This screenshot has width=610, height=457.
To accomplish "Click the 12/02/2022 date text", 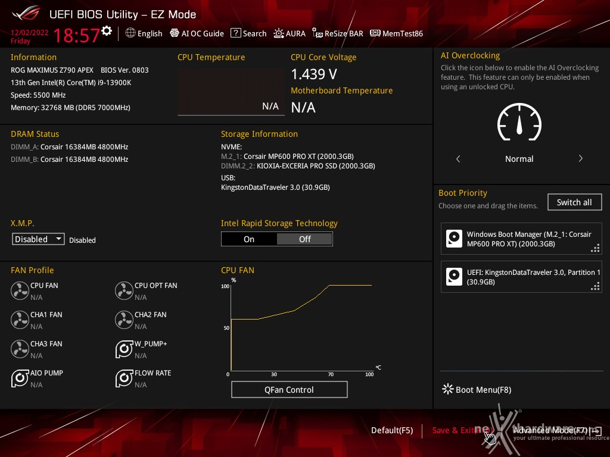I will tap(30, 33).
